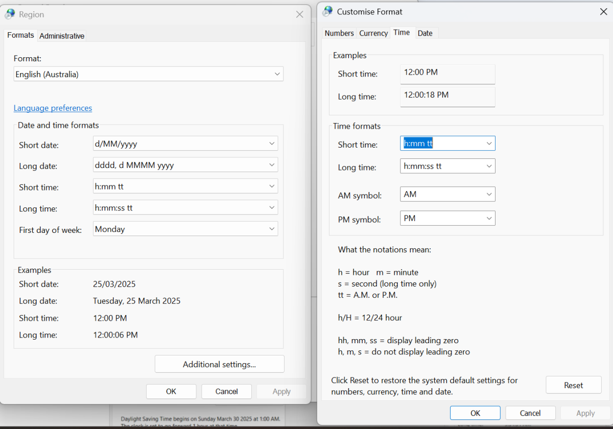Open the Date tab in Customise Format
The width and height of the screenshot is (613, 429).
click(x=426, y=33)
